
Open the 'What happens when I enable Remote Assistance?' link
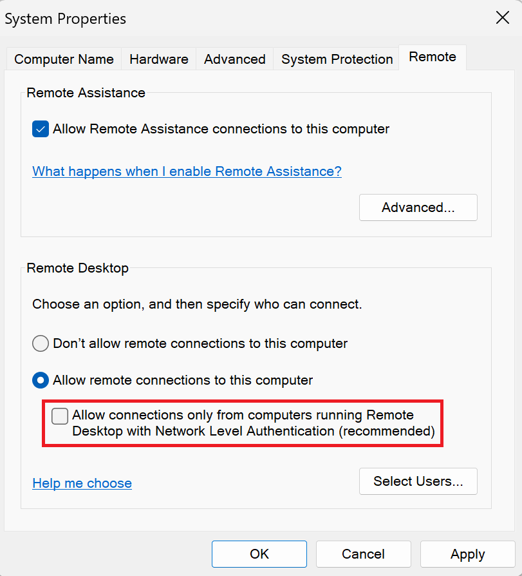coord(187,171)
